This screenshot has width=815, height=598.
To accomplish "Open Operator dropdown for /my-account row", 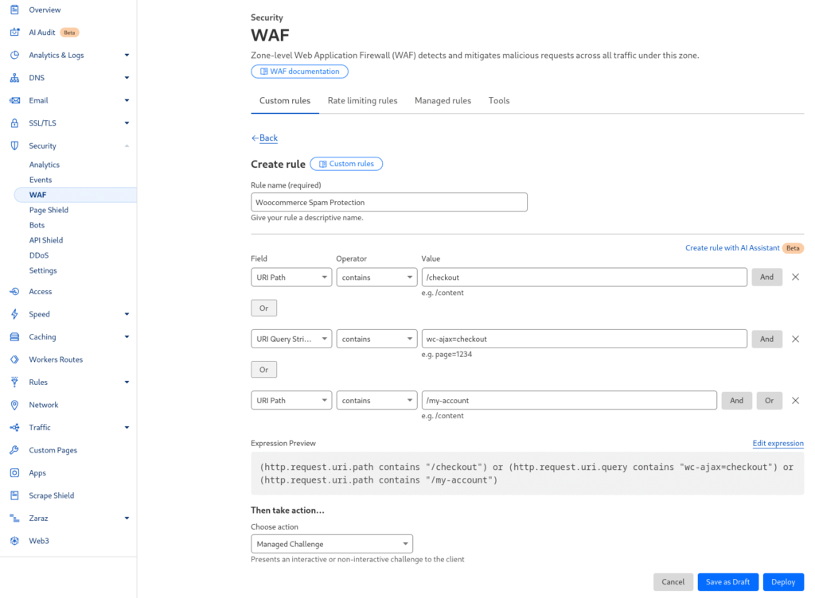I will (376, 401).
